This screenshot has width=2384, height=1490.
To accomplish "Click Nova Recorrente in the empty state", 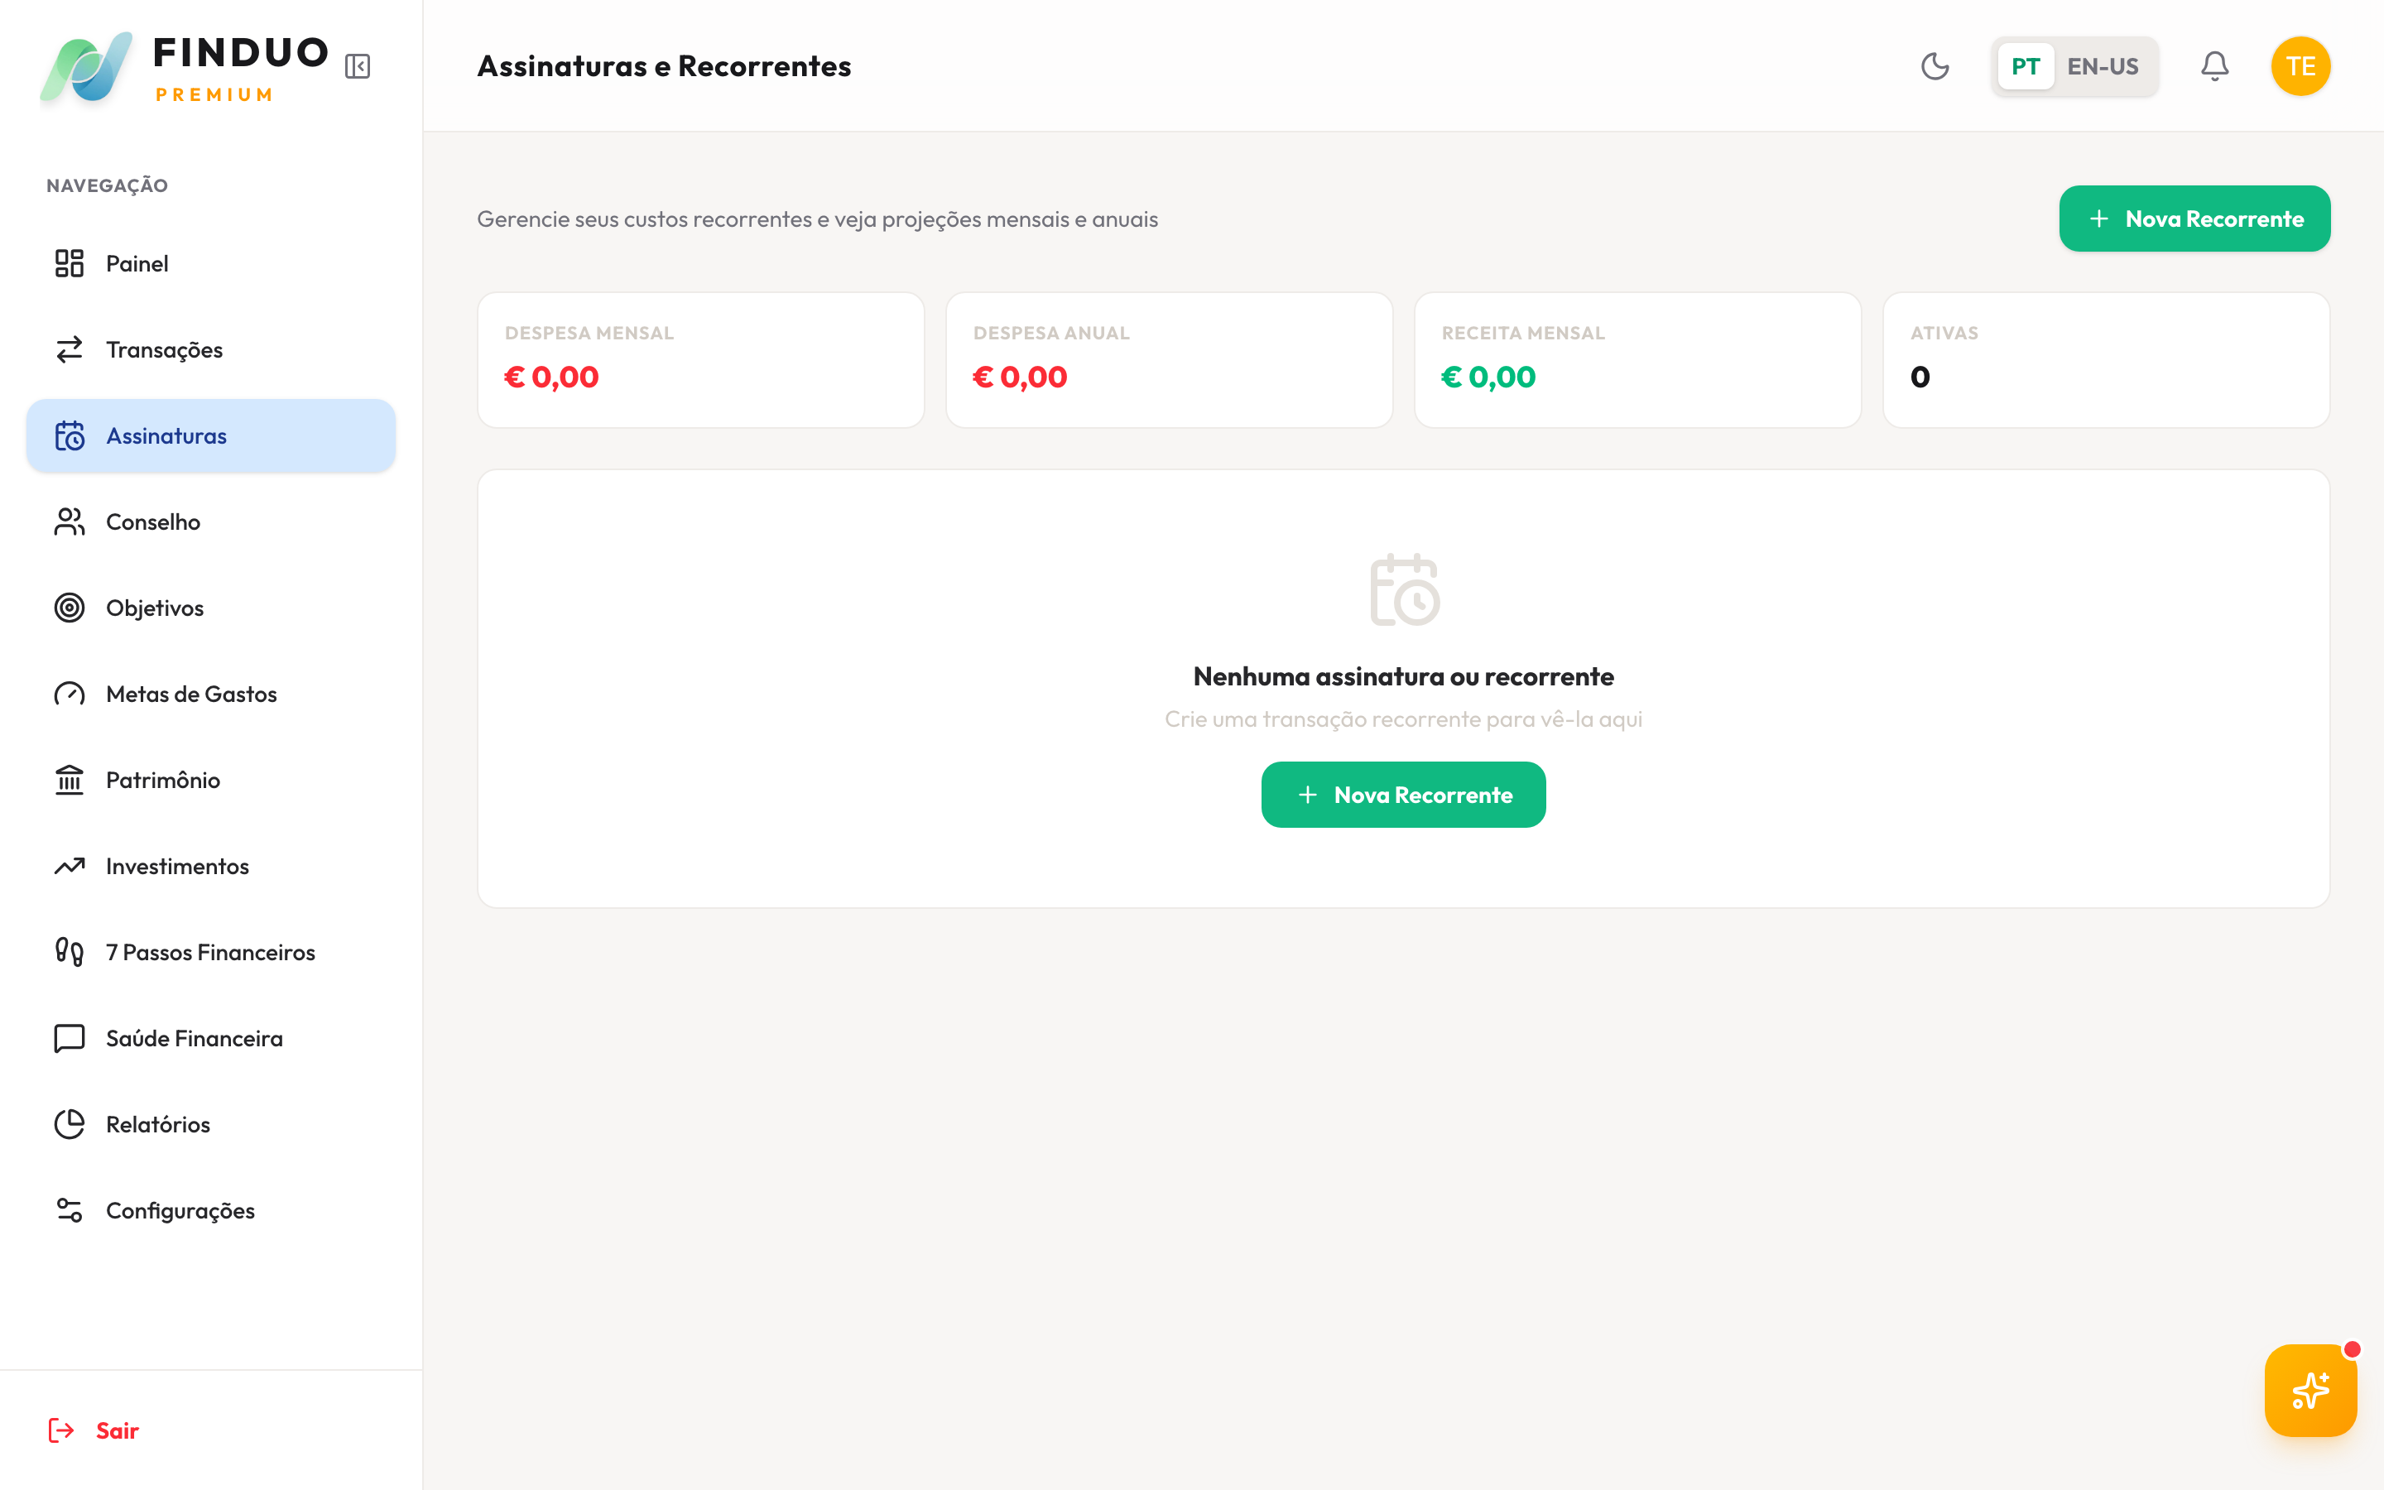I will pos(1403,795).
